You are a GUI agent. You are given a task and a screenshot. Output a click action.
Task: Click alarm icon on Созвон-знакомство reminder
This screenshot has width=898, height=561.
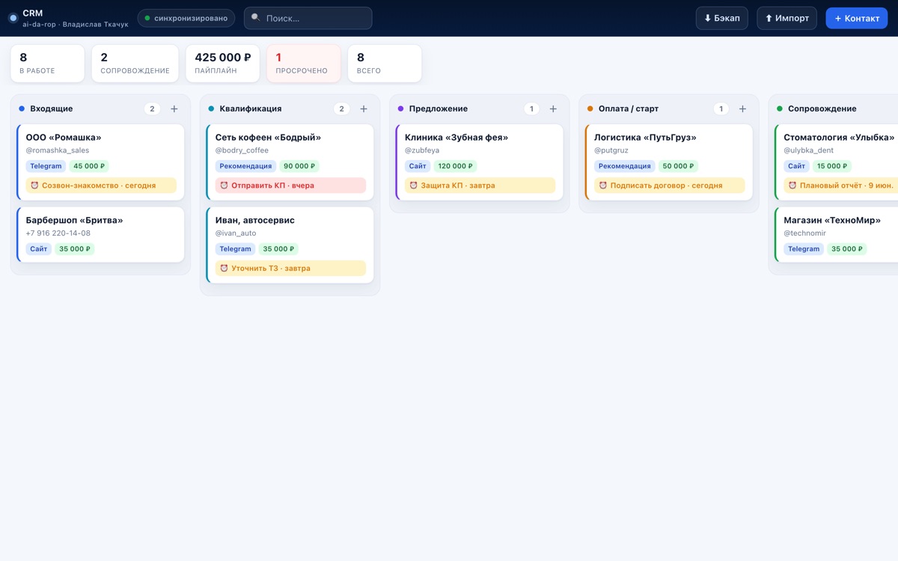point(34,186)
